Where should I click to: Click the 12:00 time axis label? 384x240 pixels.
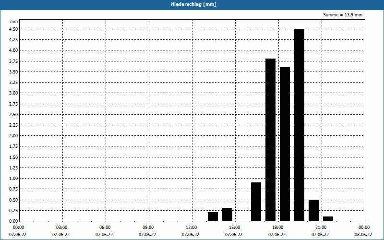[x=191, y=228]
